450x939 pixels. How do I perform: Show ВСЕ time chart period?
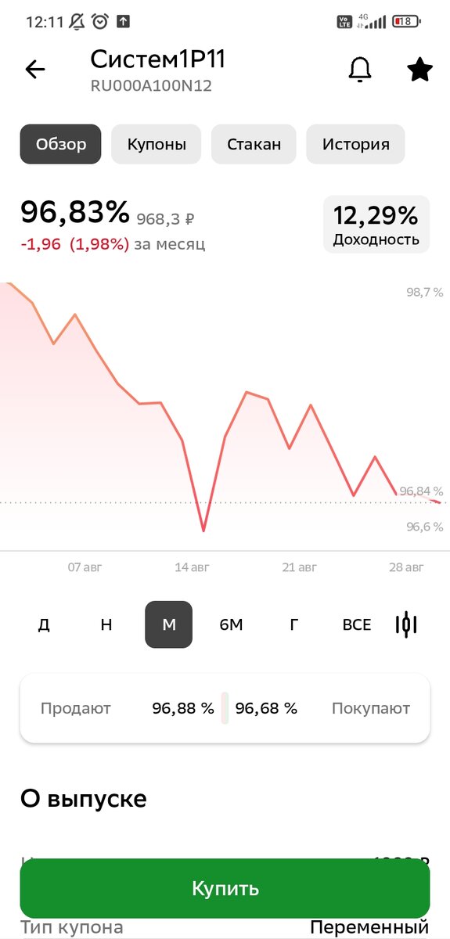356,624
